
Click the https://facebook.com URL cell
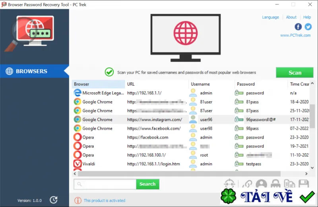click(147, 137)
